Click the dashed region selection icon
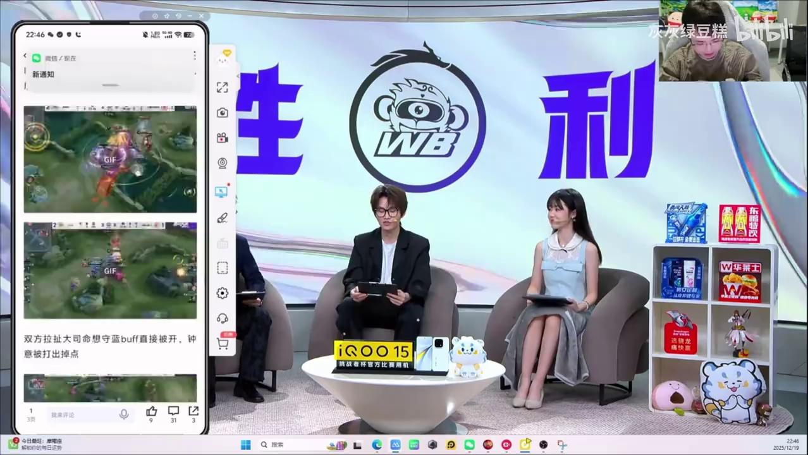This screenshot has width=808, height=455. click(x=222, y=268)
